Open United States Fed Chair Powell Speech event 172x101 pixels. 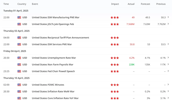click(x=53, y=71)
